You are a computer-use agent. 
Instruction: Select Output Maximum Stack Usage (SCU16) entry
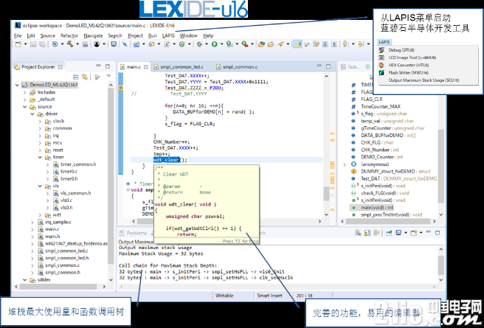point(423,80)
